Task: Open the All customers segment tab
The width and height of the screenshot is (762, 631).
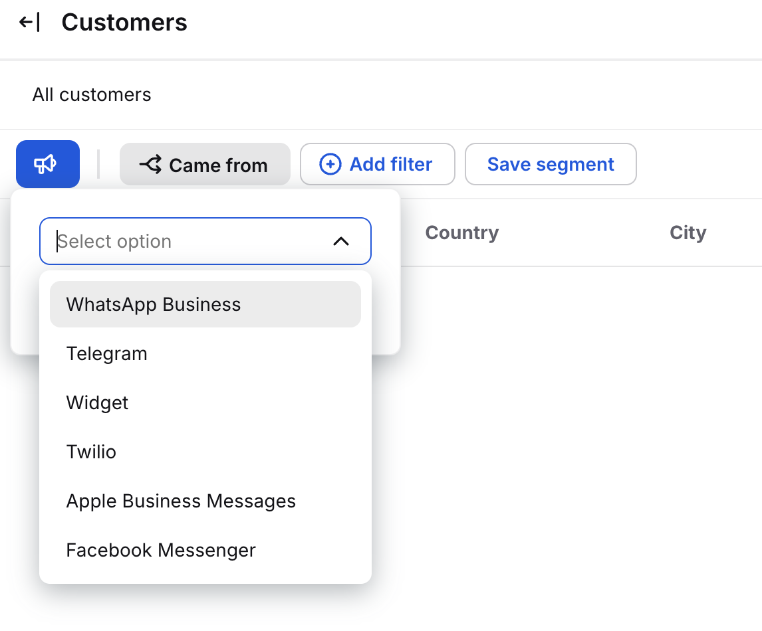Action: click(92, 95)
